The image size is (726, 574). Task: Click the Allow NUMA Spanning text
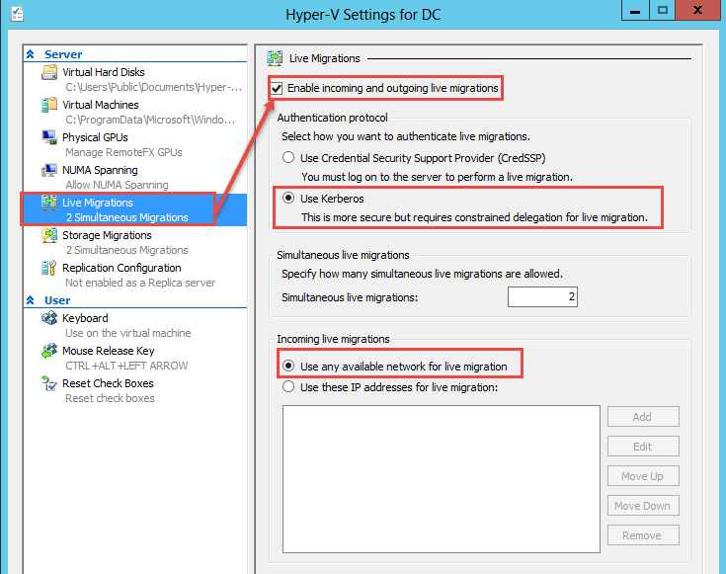tap(117, 185)
